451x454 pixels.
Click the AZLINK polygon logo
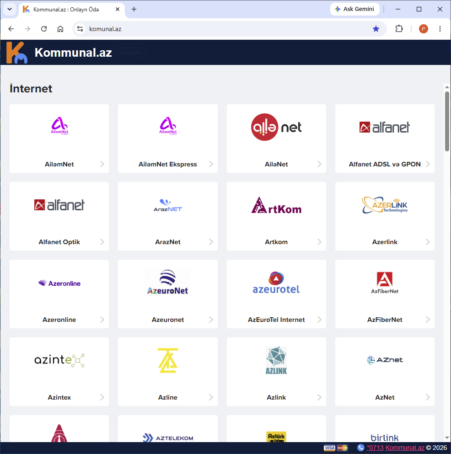coord(276,360)
